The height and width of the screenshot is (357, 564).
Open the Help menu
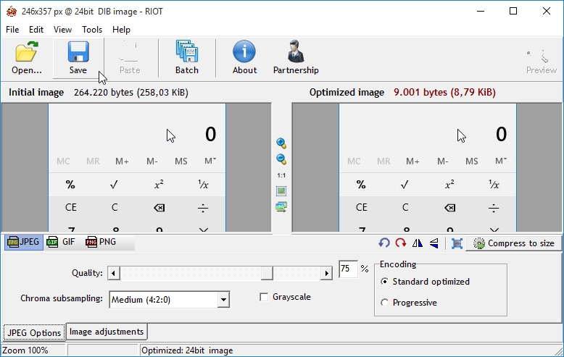coord(121,30)
